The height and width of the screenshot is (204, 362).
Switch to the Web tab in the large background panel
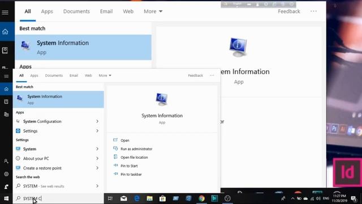click(128, 11)
